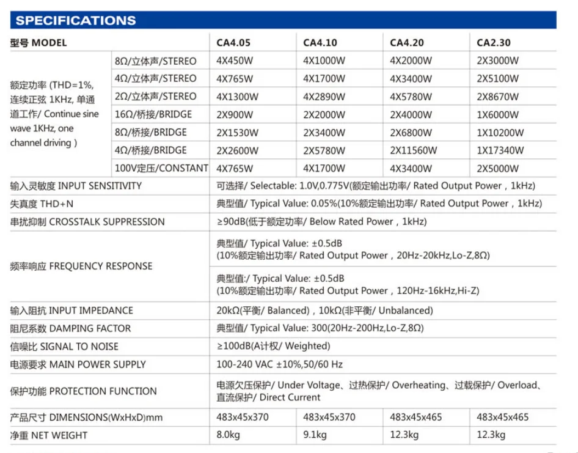Click the 1X6000W power cell
This screenshot has height=453, width=578.
point(497,115)
